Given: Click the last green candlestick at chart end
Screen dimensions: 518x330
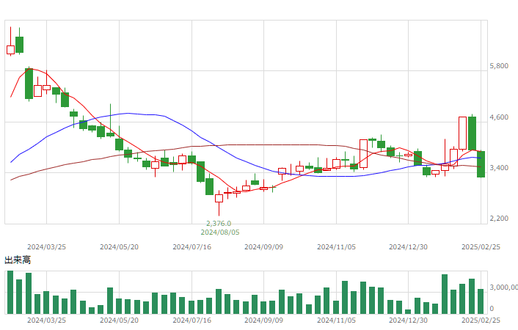Looking at the screenshot, I should (x=481, y=164).
